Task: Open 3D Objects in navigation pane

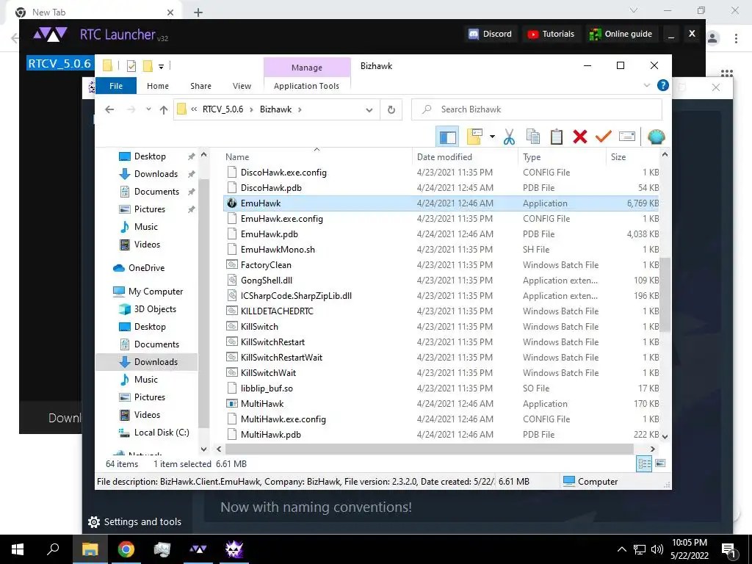Action: pos(148,309)
